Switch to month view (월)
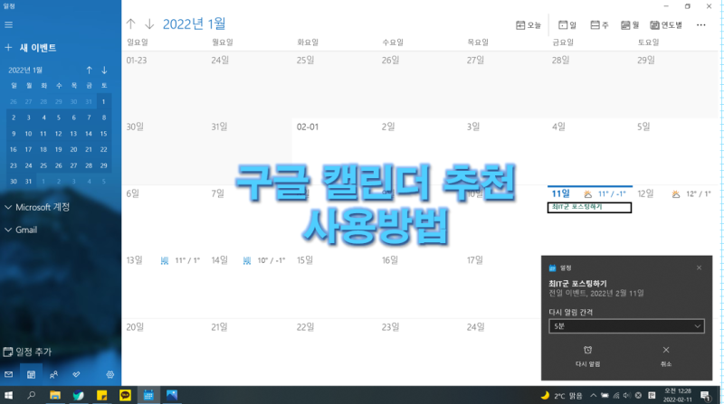 click(630, 25)
